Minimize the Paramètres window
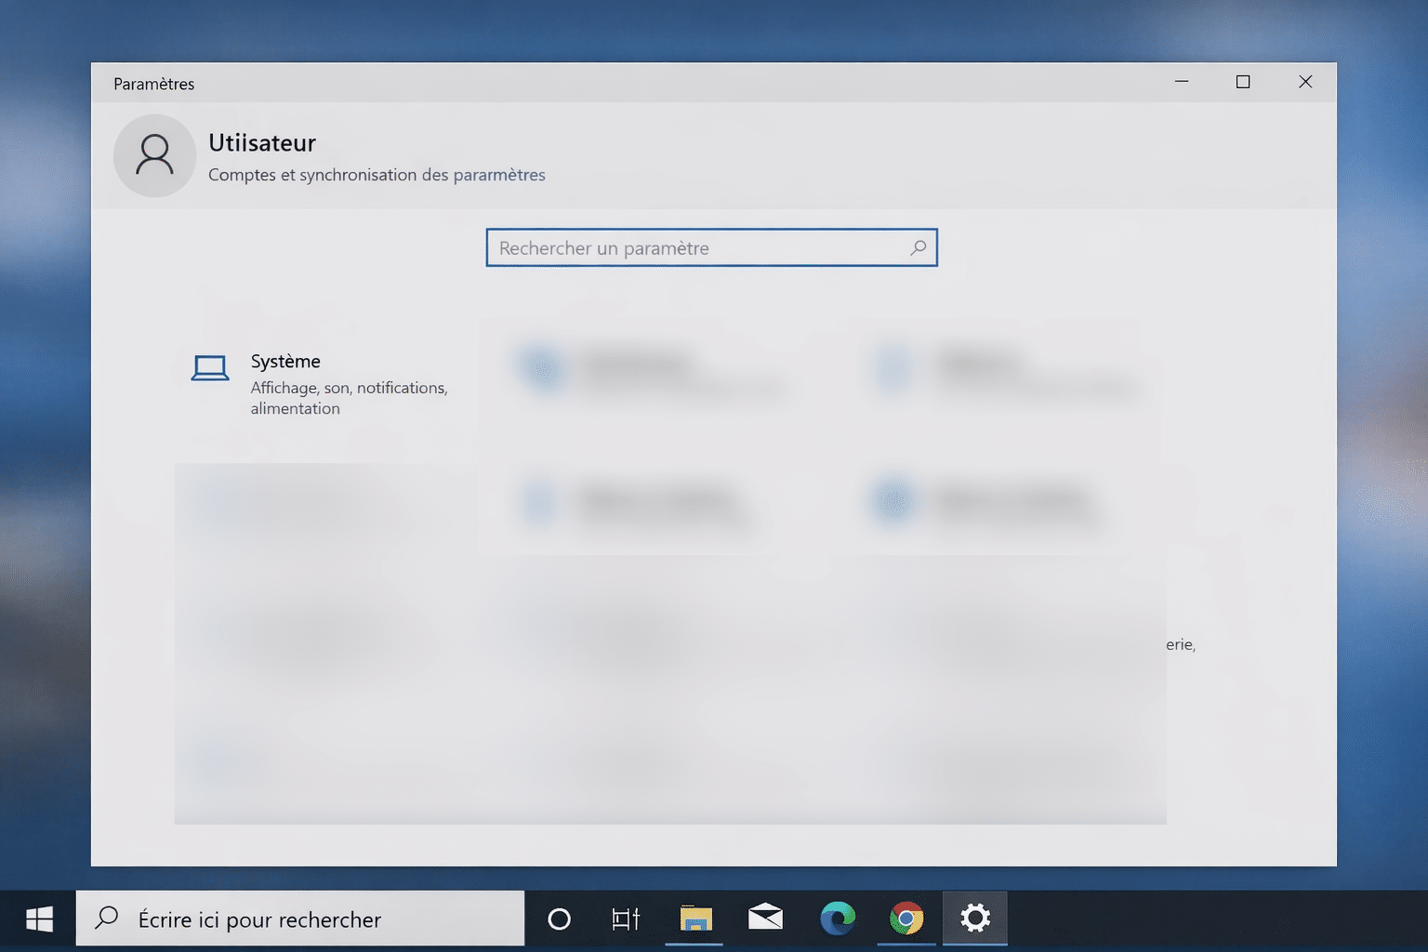This screenshot has height=952, width=1428. pos(1182,82)
